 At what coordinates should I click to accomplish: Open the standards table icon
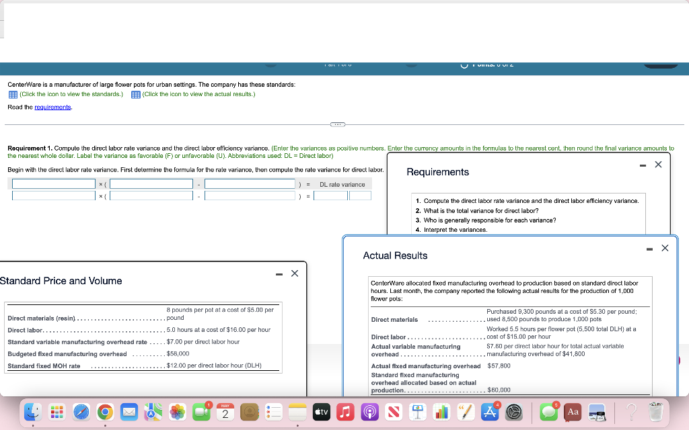pos(13,94)
